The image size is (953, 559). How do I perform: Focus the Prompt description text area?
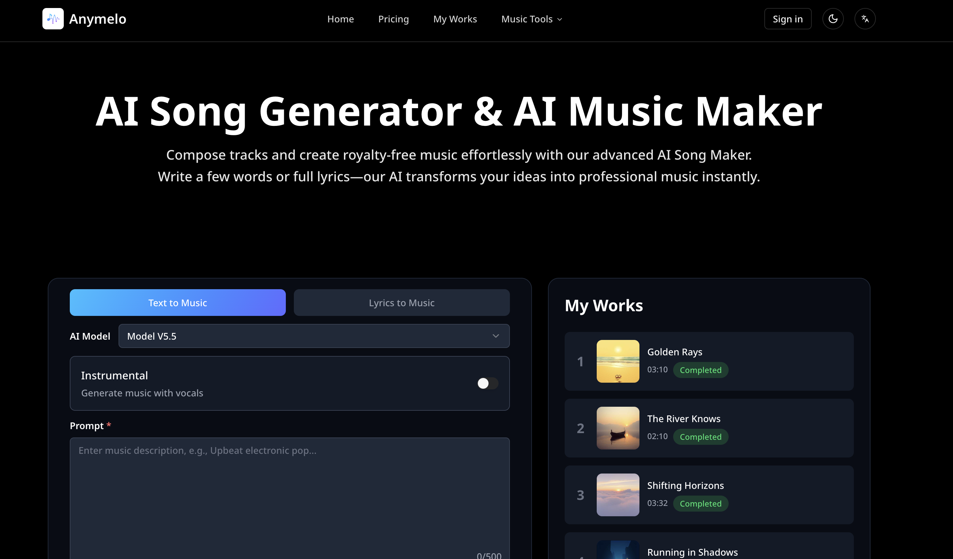tap(290, 498)
